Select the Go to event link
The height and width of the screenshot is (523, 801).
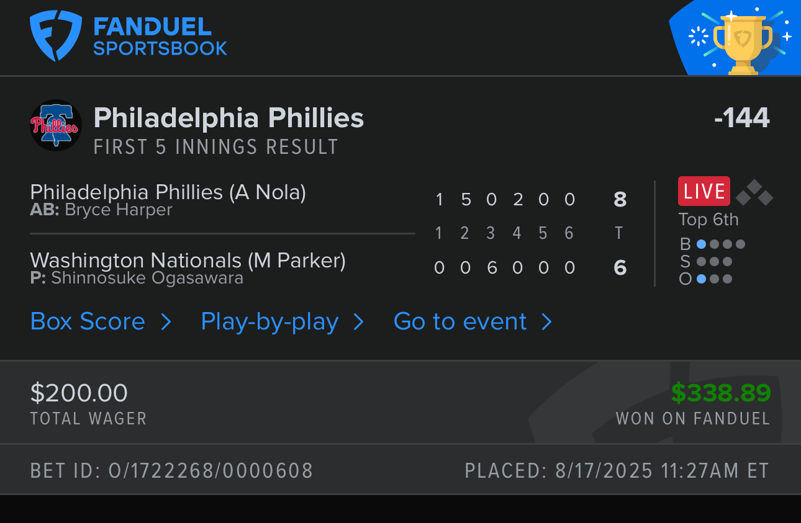pyautogui.click(x=460, y=321)
